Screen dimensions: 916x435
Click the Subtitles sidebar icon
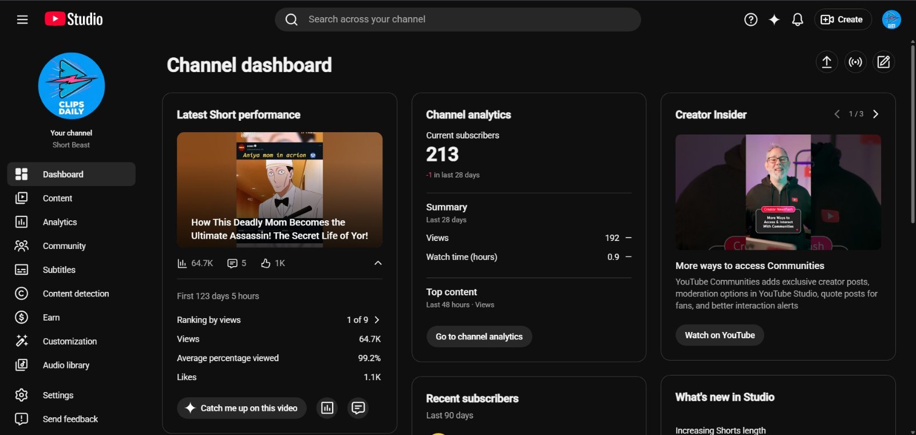point(21,270)
